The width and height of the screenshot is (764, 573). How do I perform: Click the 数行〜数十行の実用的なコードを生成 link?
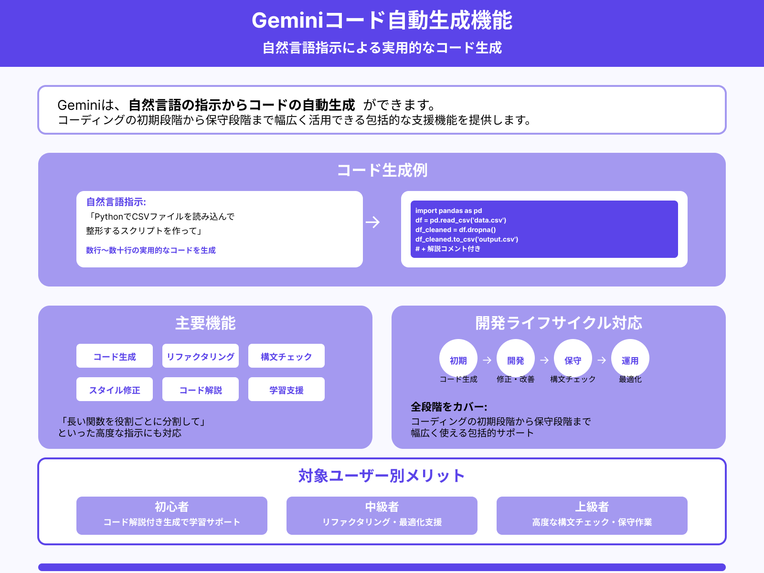151,250
